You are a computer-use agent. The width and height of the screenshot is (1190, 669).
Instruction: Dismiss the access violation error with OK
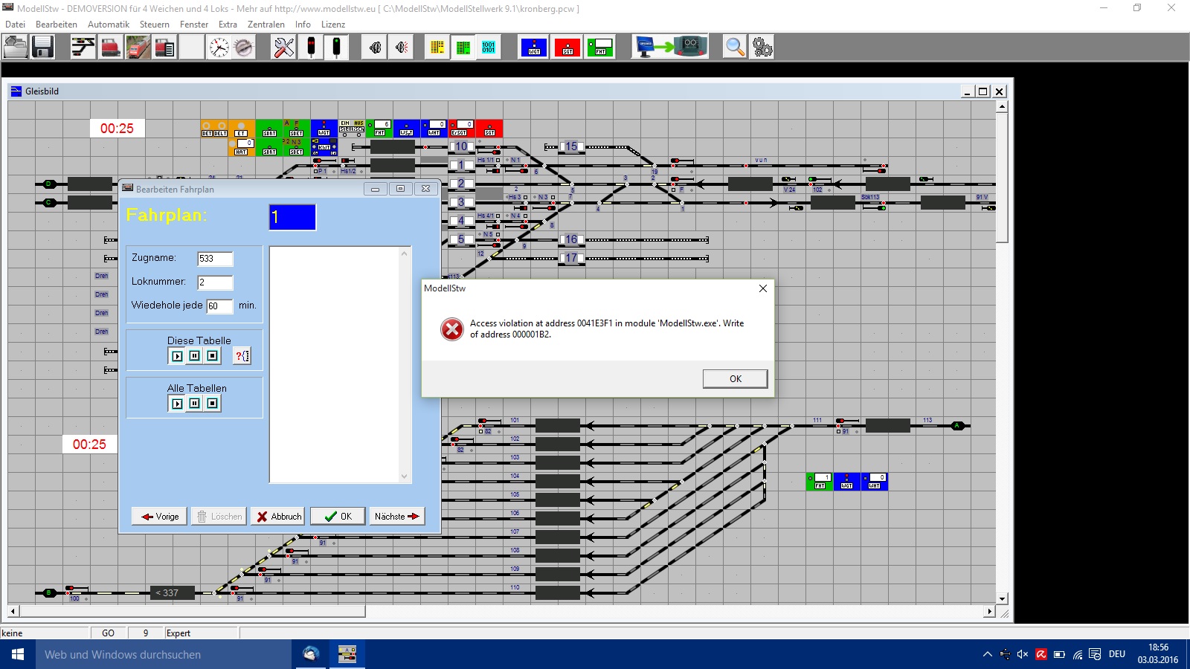[x=735, y=379]
